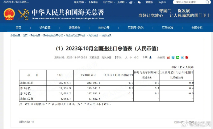213x129 pixels.
Task: Click the Weibo icon in top bar
Action: (131, 2)
